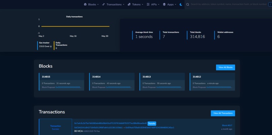
Task: Expand the Tokens menu caret arrow
Action: click(142, 5)
